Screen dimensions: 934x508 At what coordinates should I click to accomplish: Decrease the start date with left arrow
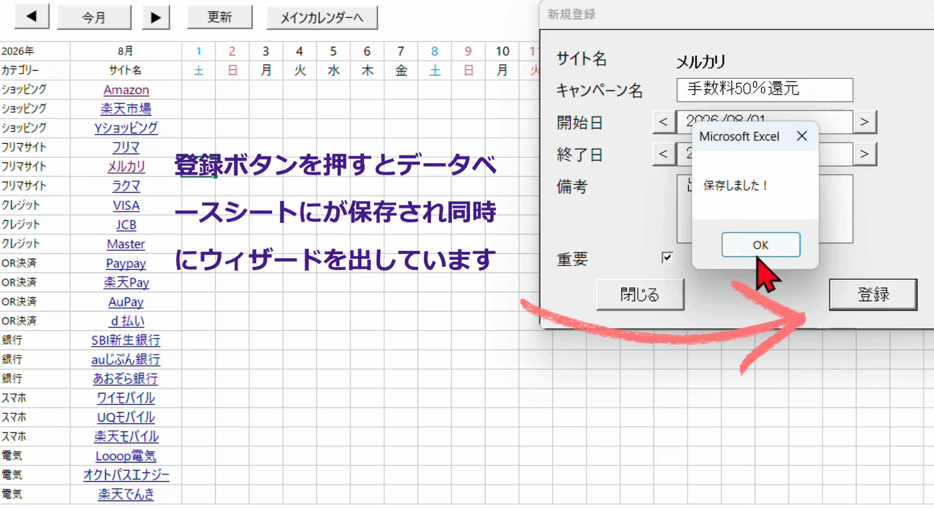[x=663, y=122]
